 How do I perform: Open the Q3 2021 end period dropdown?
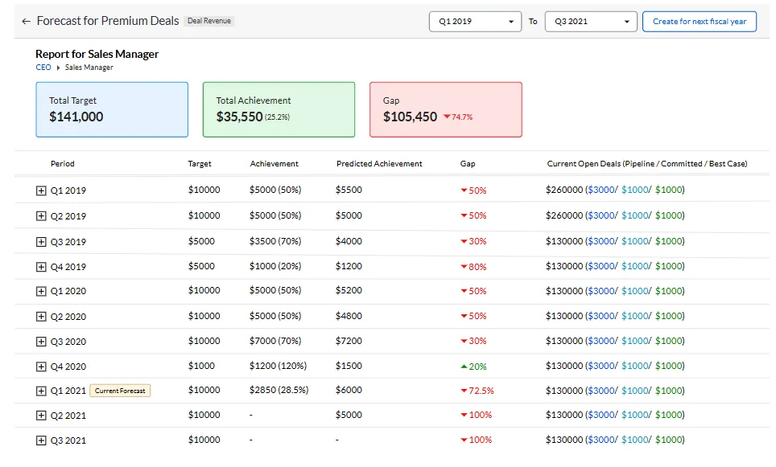pos(590,22)
